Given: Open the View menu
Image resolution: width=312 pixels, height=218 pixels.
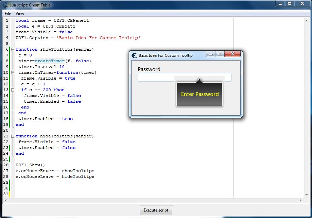Looking at the screenshot, I should (20, 14).
